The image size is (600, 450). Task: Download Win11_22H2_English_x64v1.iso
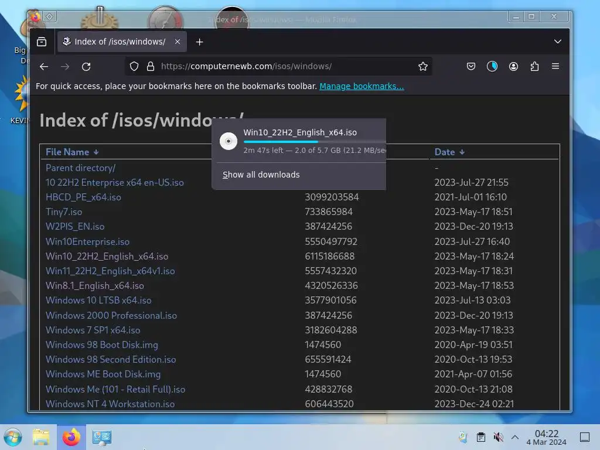click(110, 271)
